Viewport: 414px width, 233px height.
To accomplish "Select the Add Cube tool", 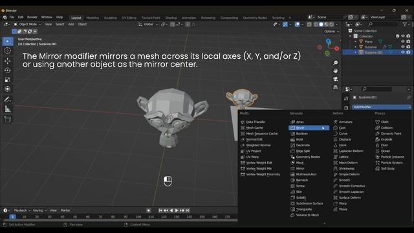I will coord(7,119).
